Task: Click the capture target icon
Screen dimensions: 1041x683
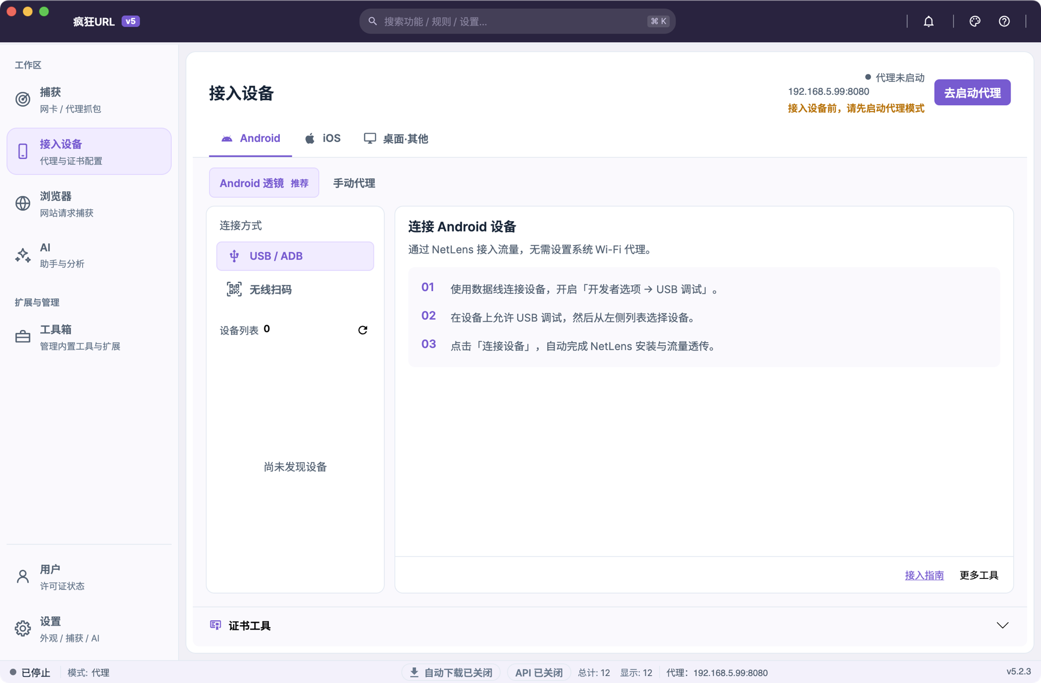Action: click(23, 99)
